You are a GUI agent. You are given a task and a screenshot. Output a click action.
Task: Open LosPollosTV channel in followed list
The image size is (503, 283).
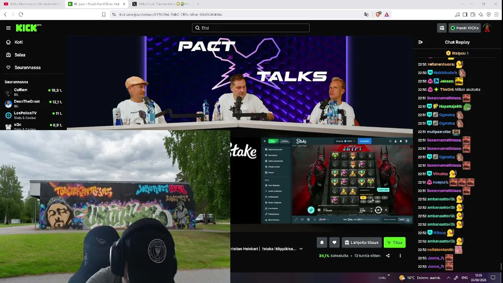[33, 115]
